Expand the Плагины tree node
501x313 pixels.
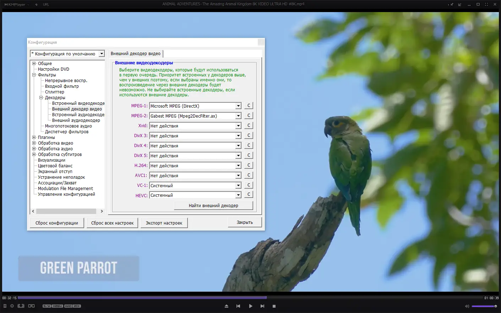pos(34,137)
